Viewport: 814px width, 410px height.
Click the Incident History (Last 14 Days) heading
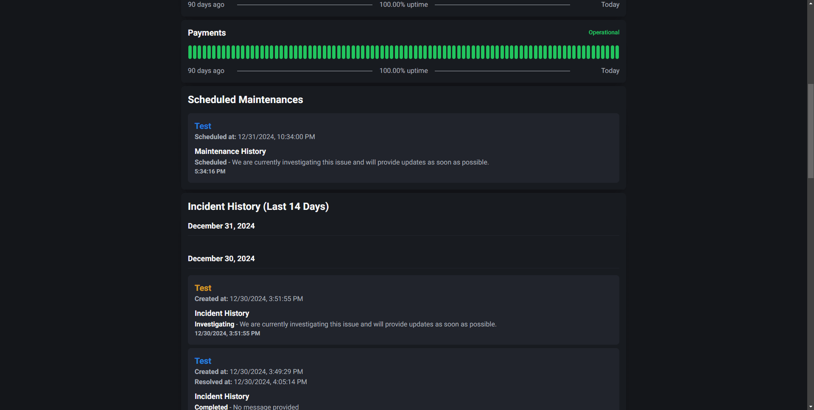tap(258, 206)
